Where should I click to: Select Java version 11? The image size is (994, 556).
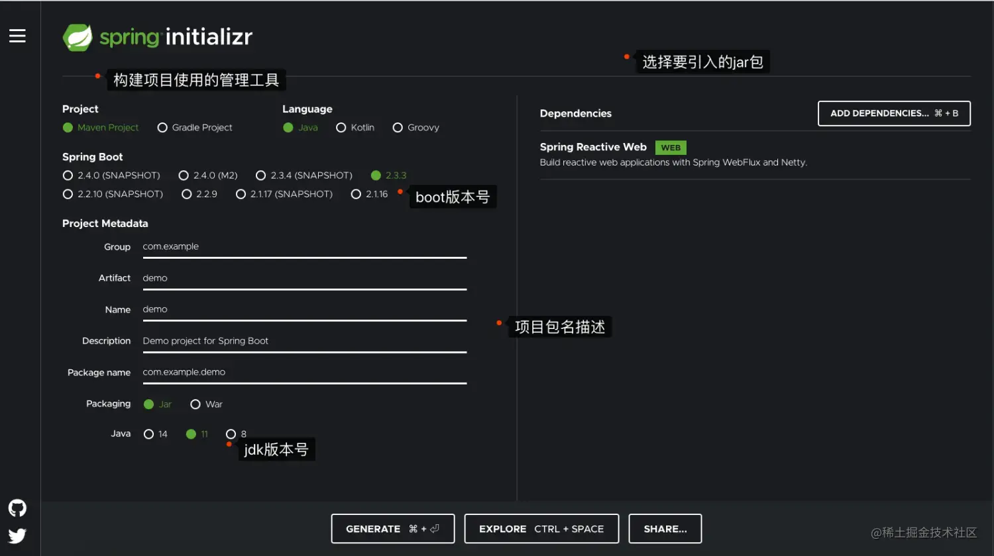(x=197, y=434)
